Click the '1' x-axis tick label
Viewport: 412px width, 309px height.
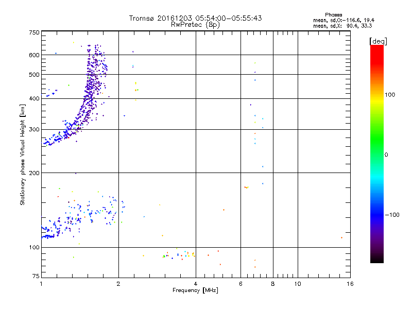click(x=41, y=284)
